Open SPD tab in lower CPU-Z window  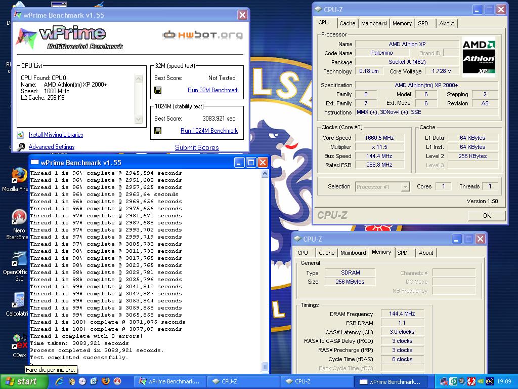click(x=402, y=253)
